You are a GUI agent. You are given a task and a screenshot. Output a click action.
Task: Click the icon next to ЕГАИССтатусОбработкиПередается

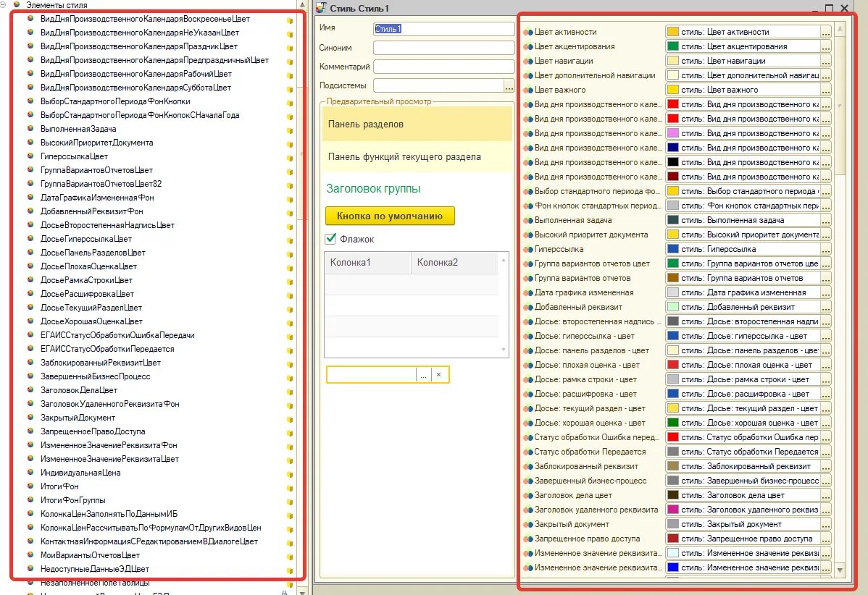[x=30, y=348]
